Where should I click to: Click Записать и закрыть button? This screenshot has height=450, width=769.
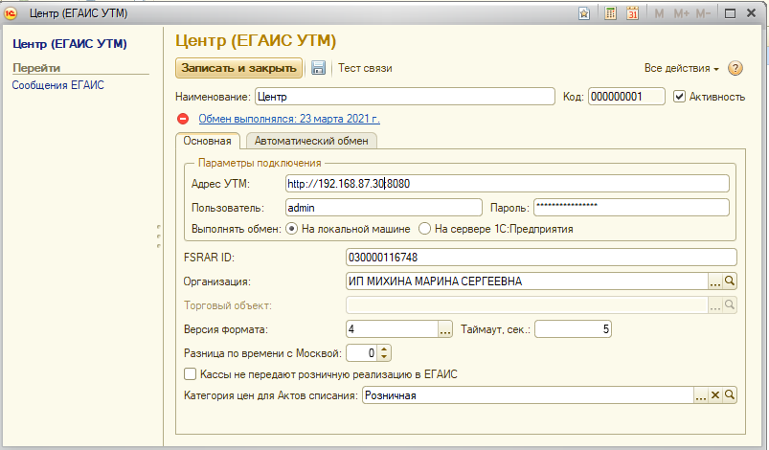[238, 68]
